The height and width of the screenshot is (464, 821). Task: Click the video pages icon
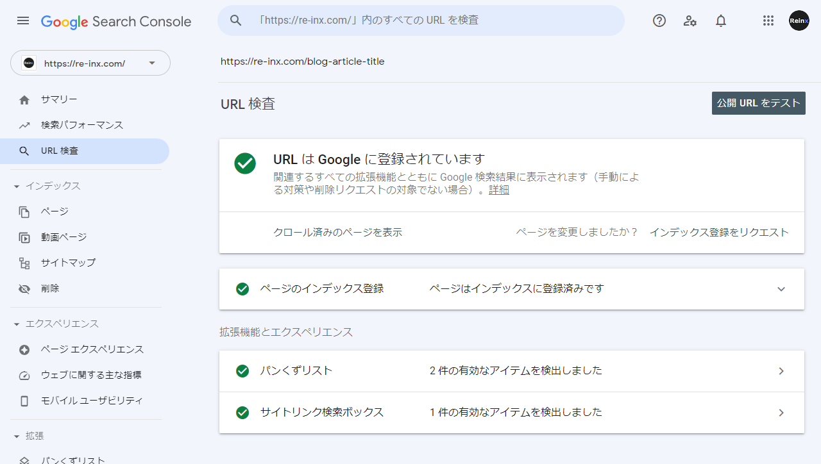click(24, 237)
